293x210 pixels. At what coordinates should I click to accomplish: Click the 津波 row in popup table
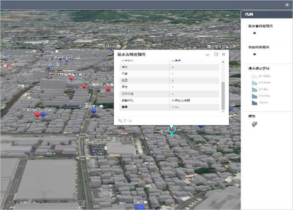(x=169, y=87)
